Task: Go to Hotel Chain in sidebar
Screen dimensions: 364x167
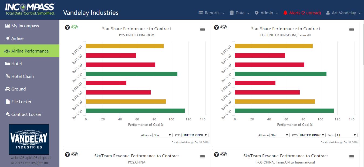Action: coord(22,76)
